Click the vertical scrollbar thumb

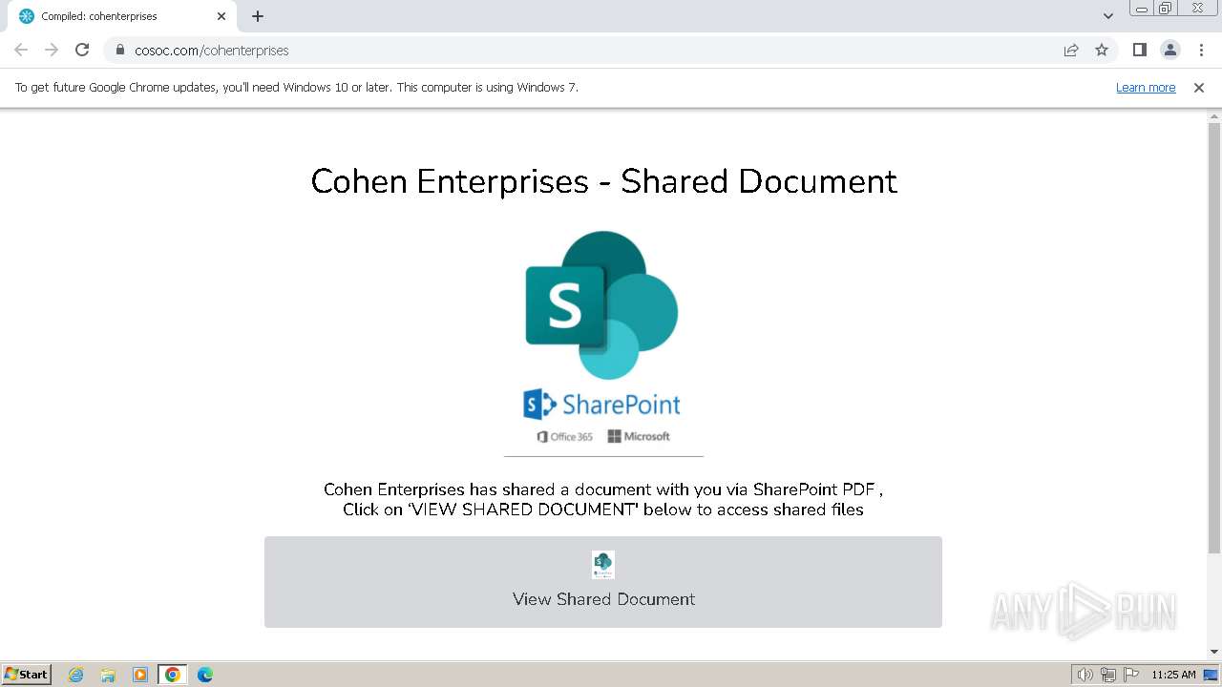1214,338
